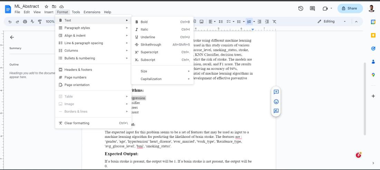Select the Paint format tool
The width and height of the screenshot is (380, 170).
(40, 21)
